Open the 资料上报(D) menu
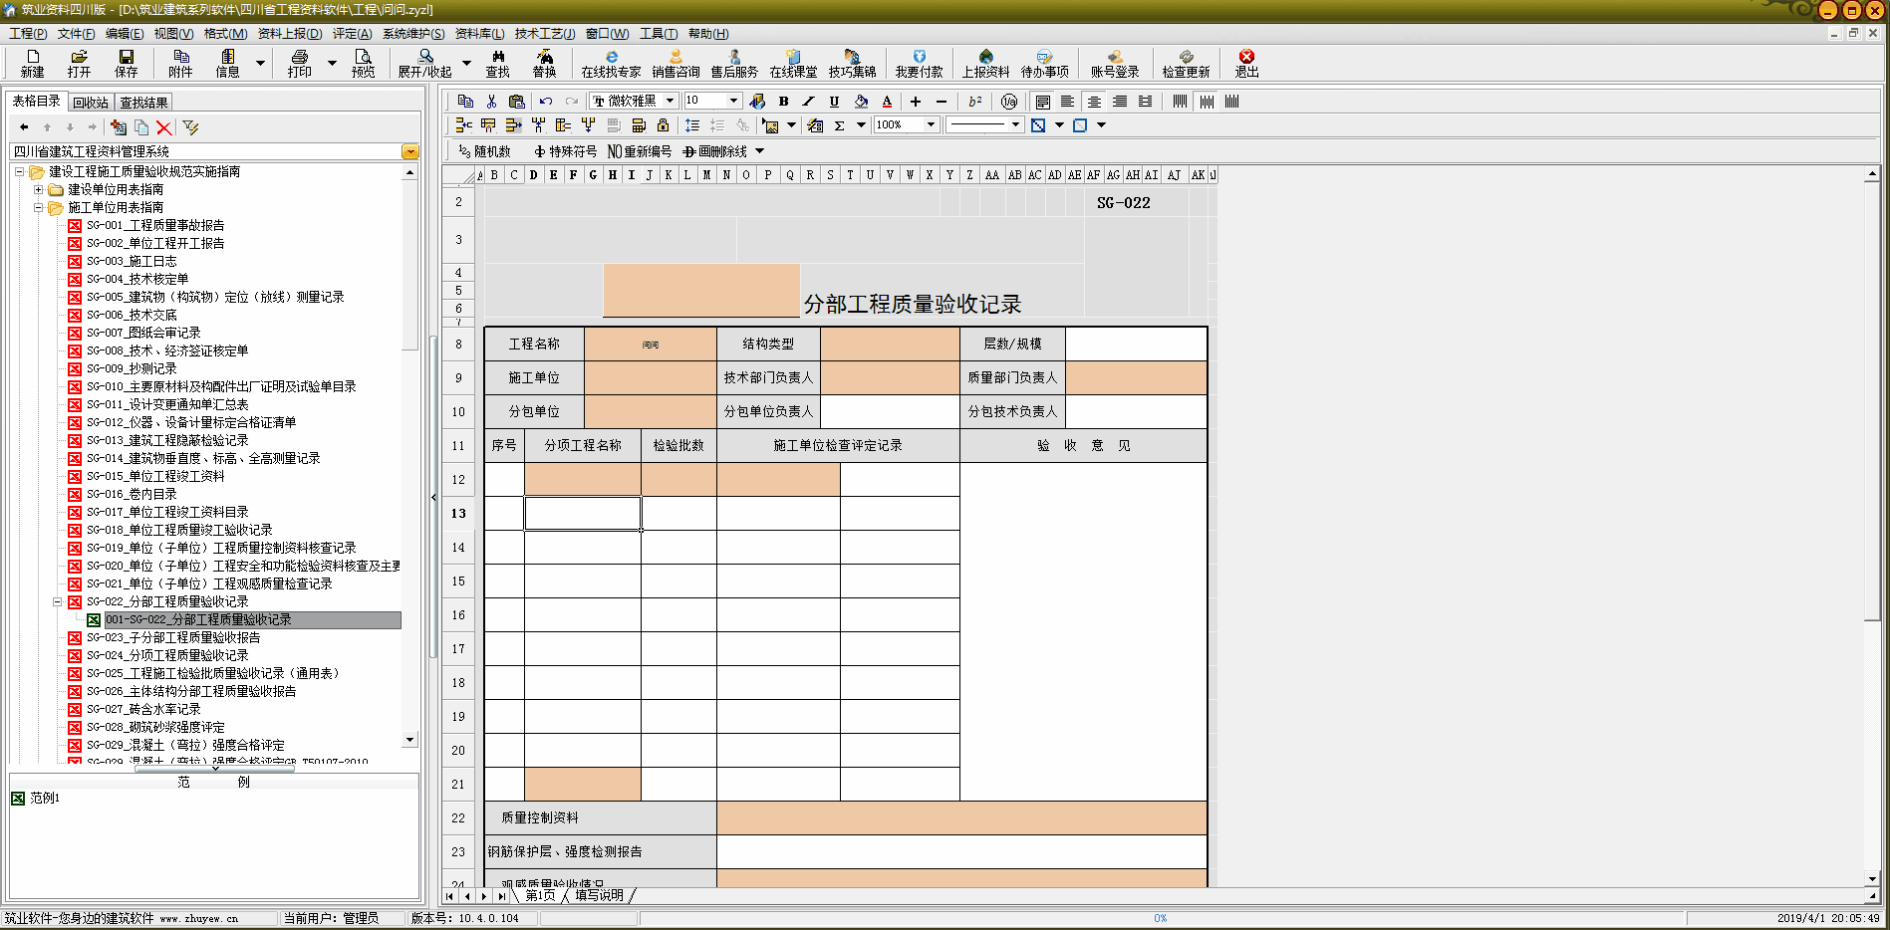1890x930 pixels. click(x=289, y=33)
